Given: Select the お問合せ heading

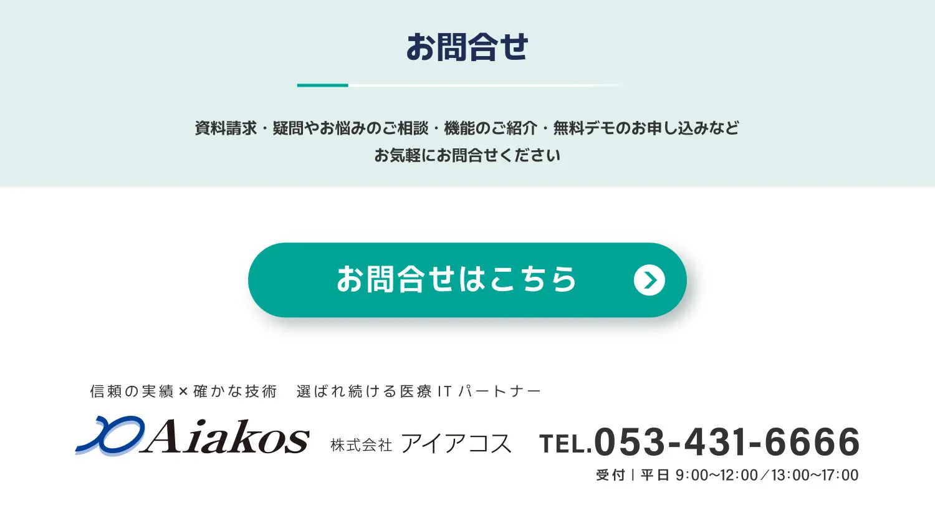Looking at the screenshot, I should pos(467,47).
